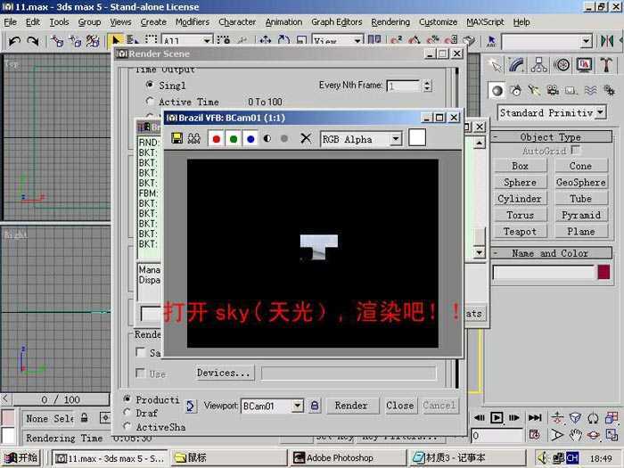Select the Production render radio button
This screenshot has height=468, width=624.
pos(127,398)
